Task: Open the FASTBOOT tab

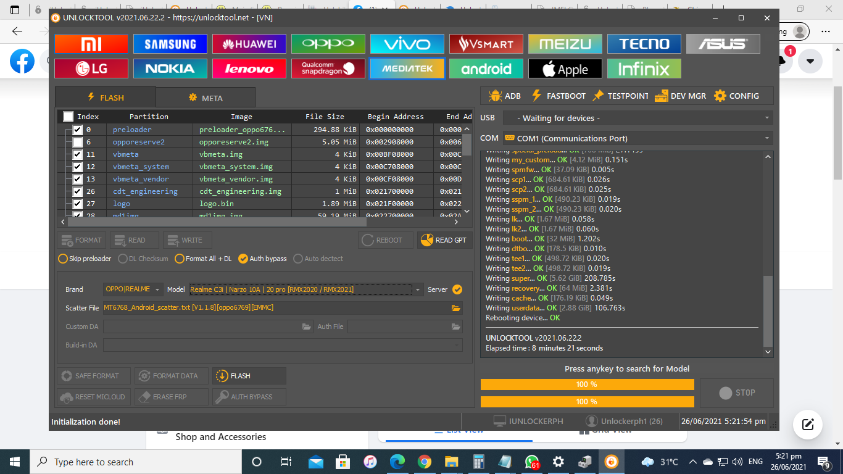Action: 558,96
